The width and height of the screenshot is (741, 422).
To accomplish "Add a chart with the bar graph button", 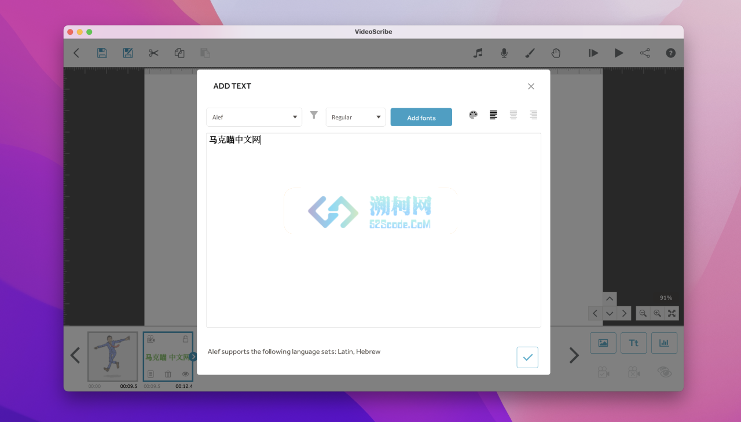I will point(664,343).
